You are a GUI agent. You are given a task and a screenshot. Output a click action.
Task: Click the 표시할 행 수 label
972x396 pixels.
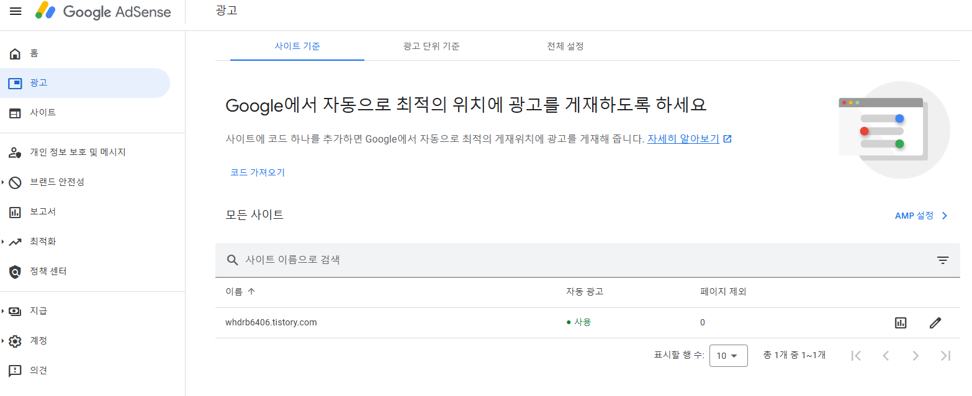[x=679, y=356]
